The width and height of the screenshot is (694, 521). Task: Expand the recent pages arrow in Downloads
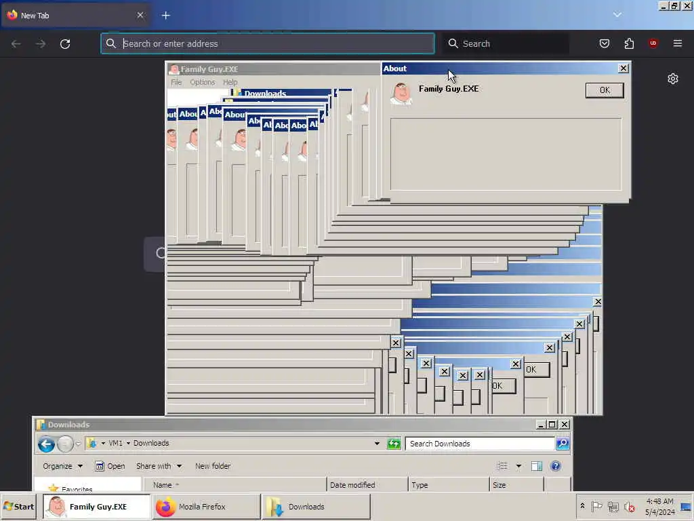[79, 444]
